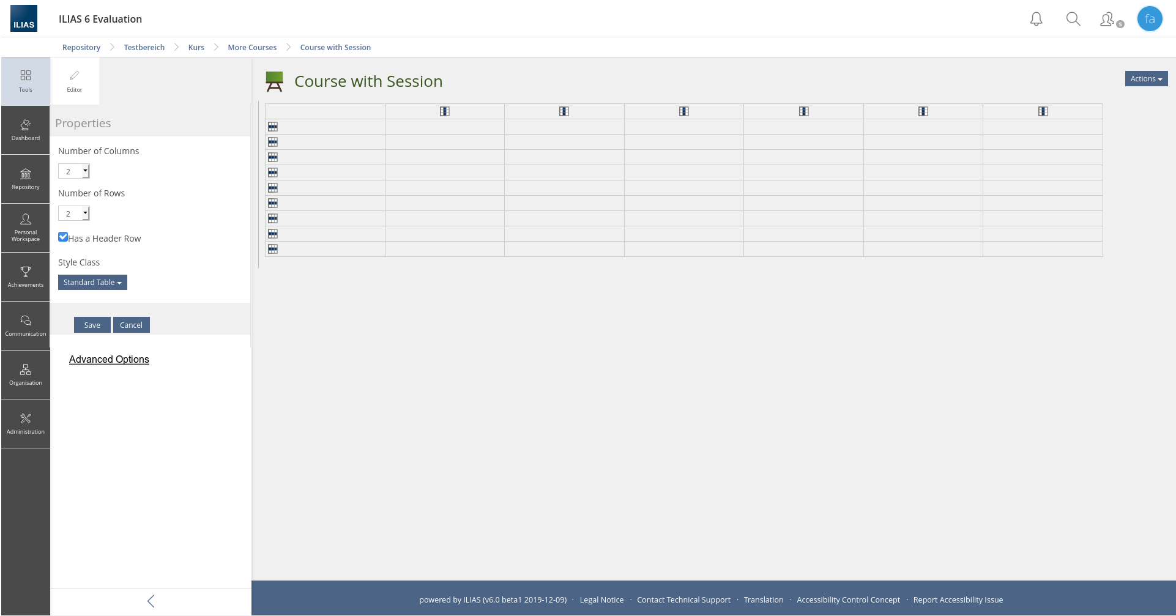The width and height of the screenshot is (1176, 616).
Task: Cancel the table properties form
Action: 132,325
